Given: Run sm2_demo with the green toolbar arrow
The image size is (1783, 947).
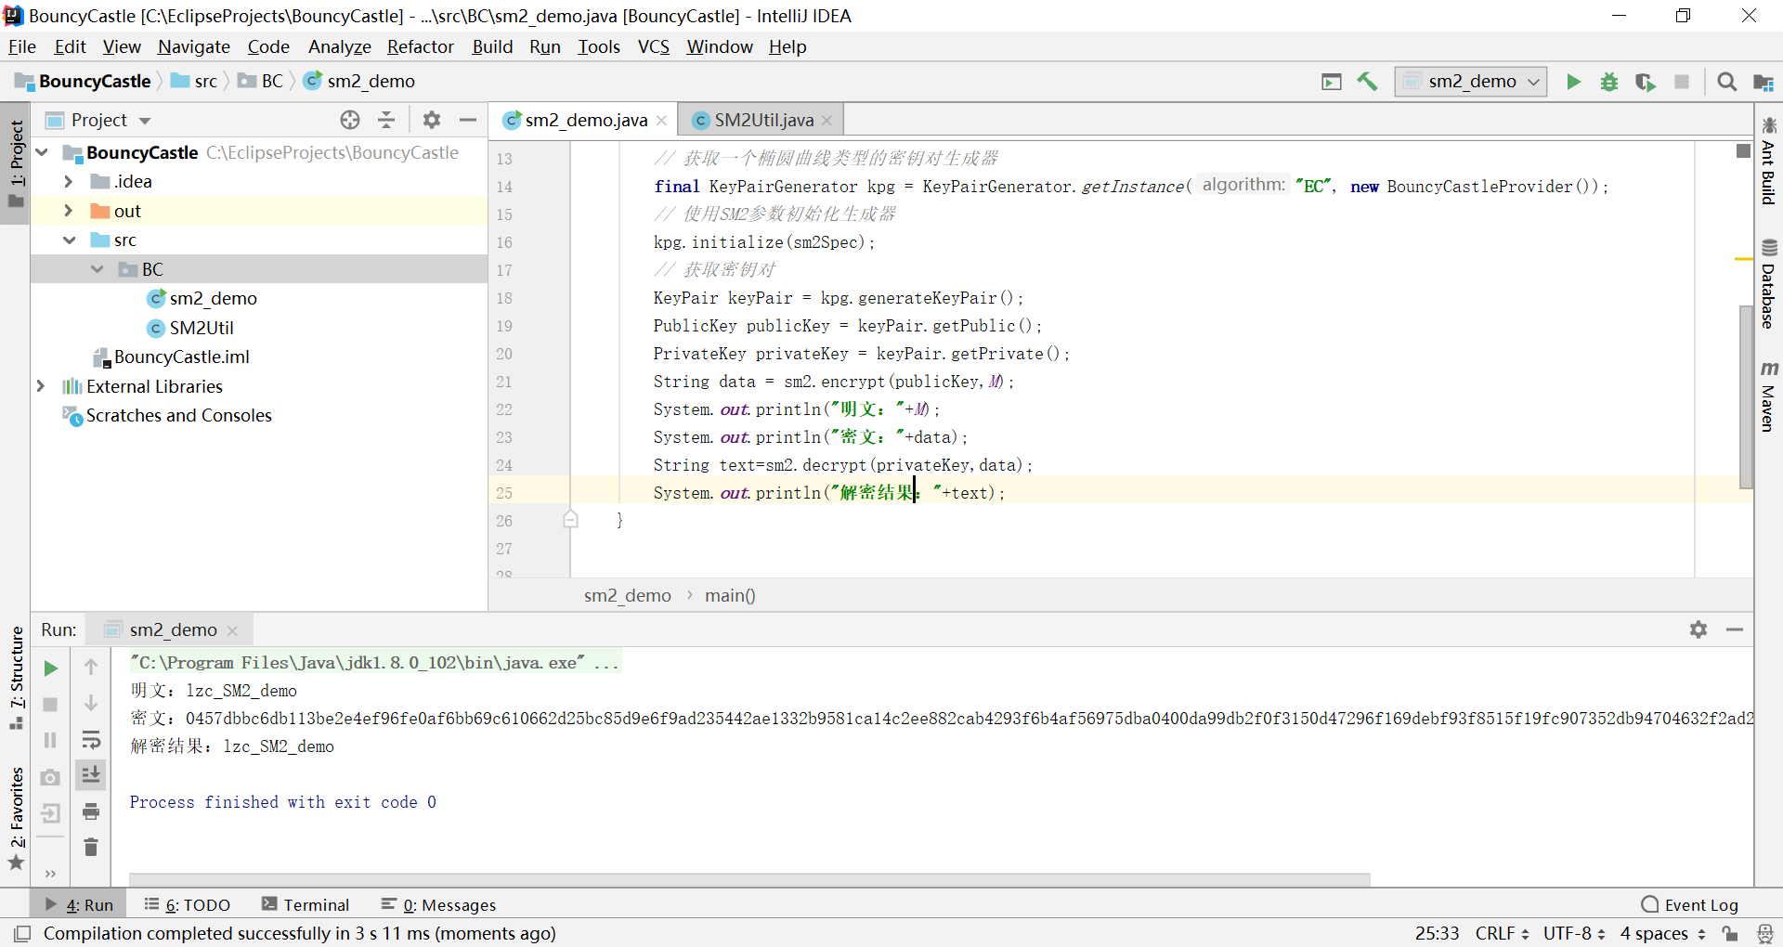Looking at the screenshot, I should coord(1573,82).
